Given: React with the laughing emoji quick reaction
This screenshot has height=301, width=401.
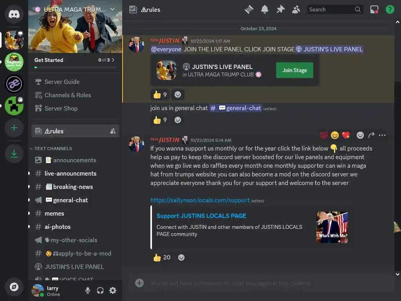Looking at the screenshot, I should [x=334, y=135].
